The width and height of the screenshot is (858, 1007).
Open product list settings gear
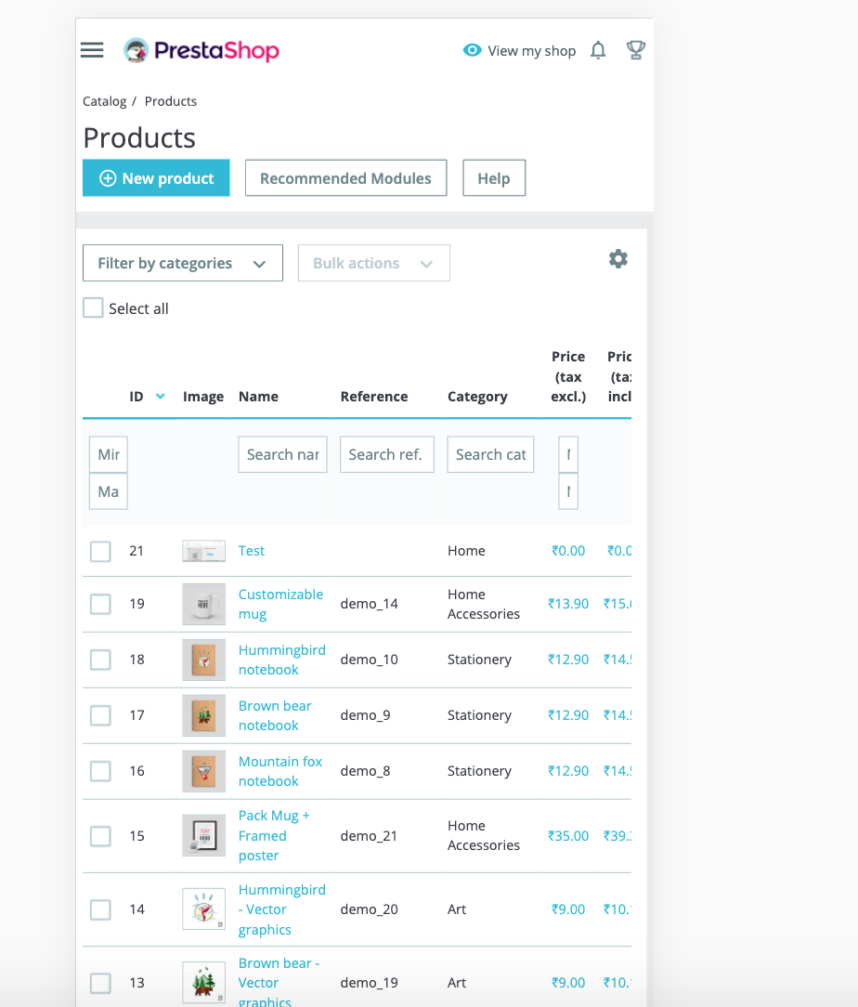point(618,259)
